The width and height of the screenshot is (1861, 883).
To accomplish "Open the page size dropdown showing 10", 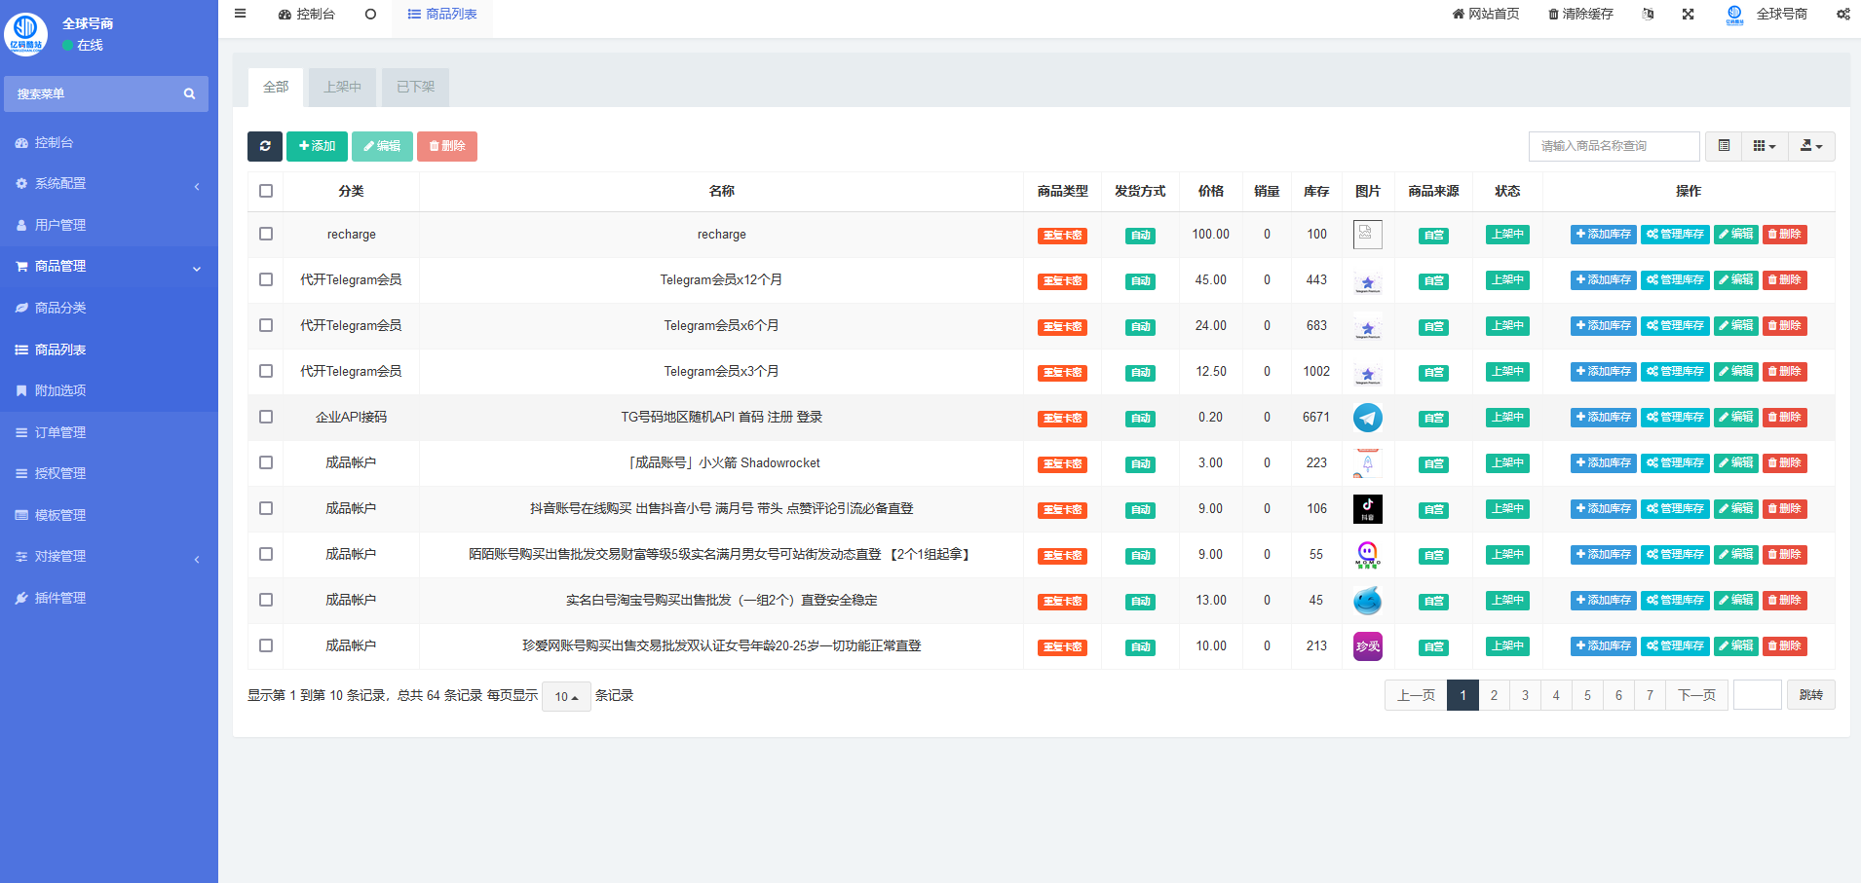I will (566, 696).
